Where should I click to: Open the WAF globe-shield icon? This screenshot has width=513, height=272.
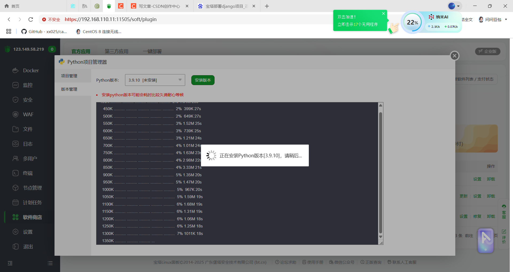click(x=15, y=114)
